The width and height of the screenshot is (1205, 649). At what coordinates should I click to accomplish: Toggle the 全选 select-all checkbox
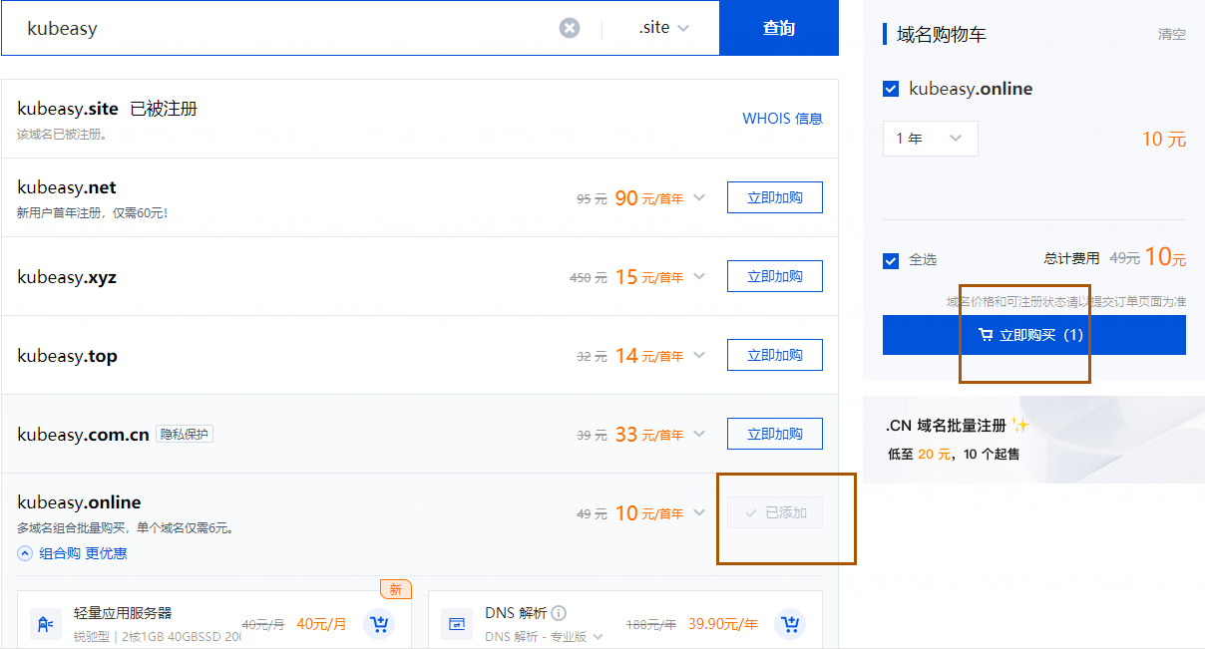891,260
